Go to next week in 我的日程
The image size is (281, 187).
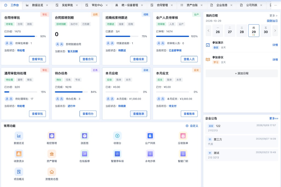click(275, 31)
